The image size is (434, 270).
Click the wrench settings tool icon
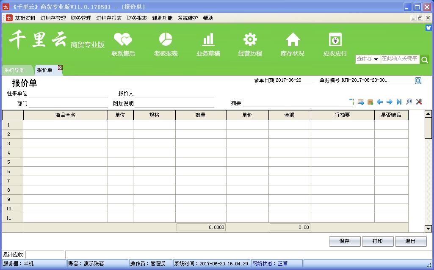419,102
